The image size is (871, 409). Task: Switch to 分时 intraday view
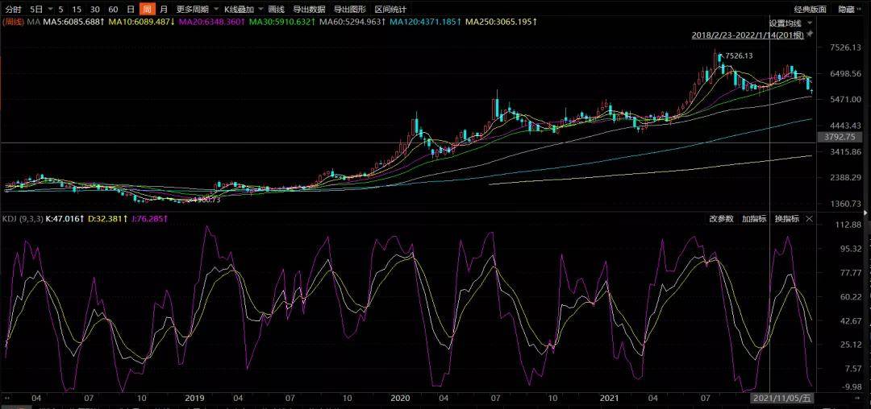13,10
